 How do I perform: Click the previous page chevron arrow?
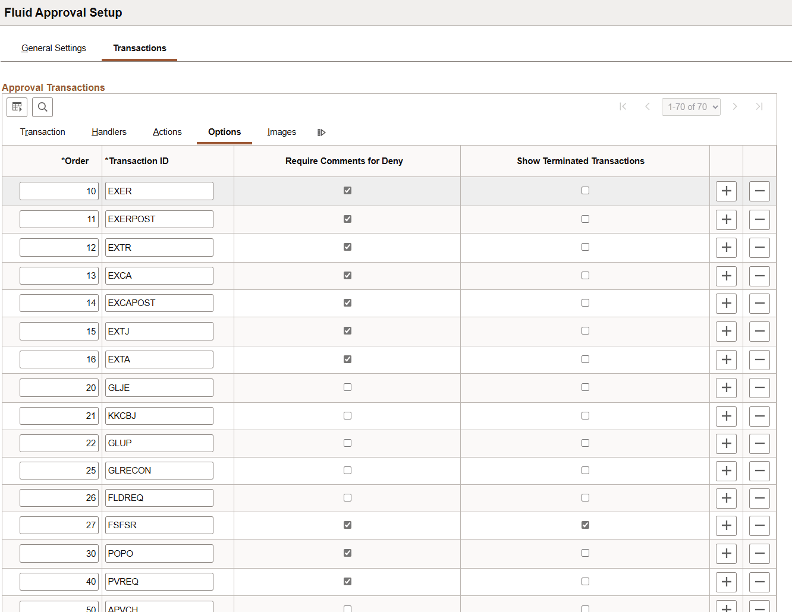[x=648, y=106]
